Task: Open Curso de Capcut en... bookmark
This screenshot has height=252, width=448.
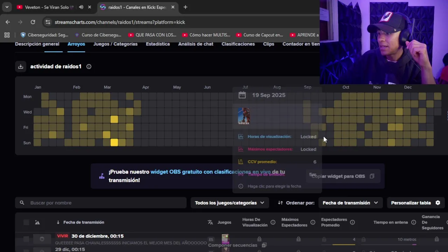Action: [x=259, y=35]
